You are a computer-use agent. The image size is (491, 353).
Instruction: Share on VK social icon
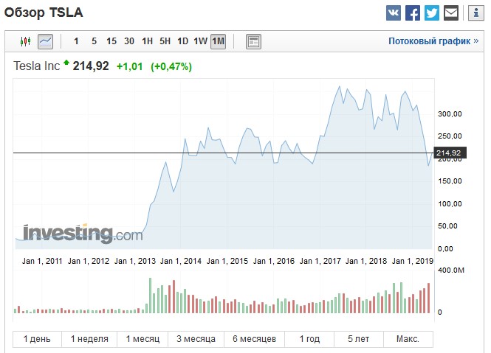pos(394,13)
